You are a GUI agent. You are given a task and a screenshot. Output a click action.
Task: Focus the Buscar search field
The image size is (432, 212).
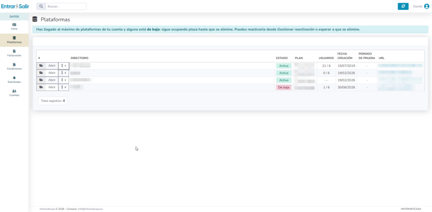click(x=66, y=6)
